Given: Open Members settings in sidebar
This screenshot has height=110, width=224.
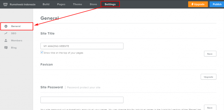Looking at the screenshot, I should (17, 41).
